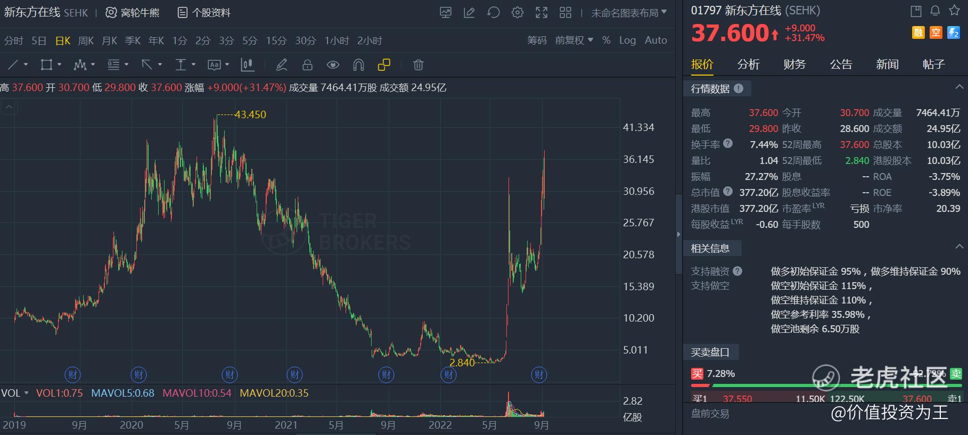
Task: Click the edit chart notes icon
Action: click(x=469, y=13)
